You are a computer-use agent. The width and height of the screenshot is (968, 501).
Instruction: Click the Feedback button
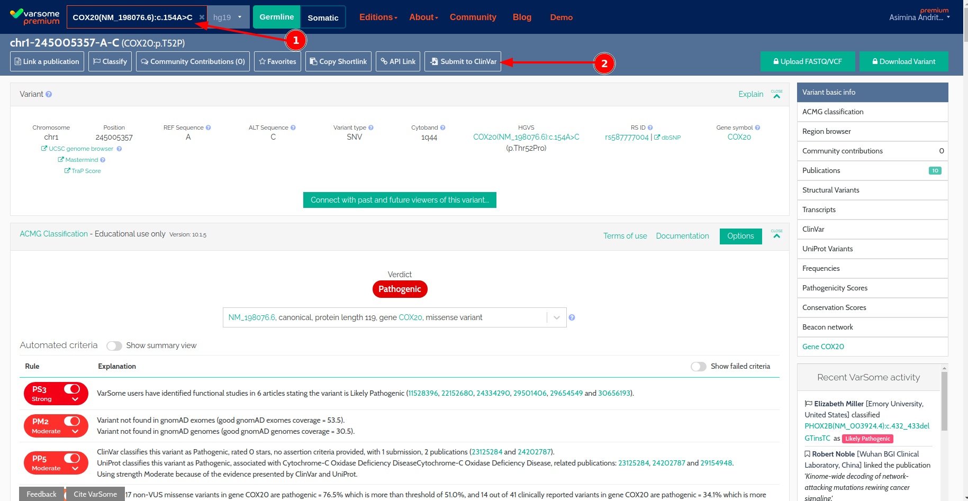[x=41, y=494]
